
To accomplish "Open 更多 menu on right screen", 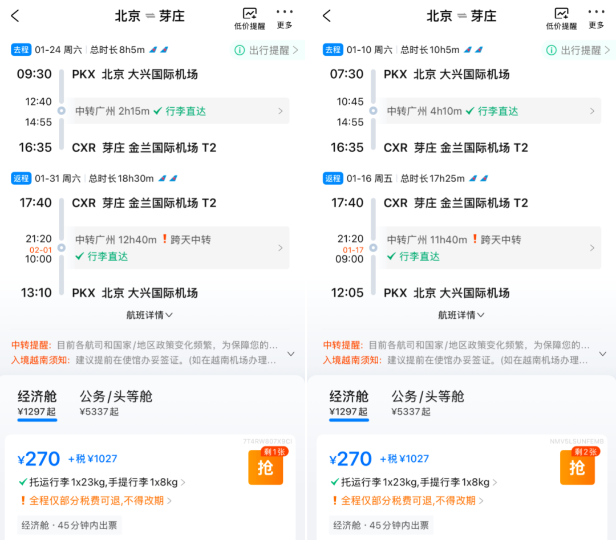I will (597, 18).
